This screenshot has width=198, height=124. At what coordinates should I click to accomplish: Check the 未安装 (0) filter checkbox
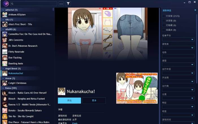coord(164,21)
